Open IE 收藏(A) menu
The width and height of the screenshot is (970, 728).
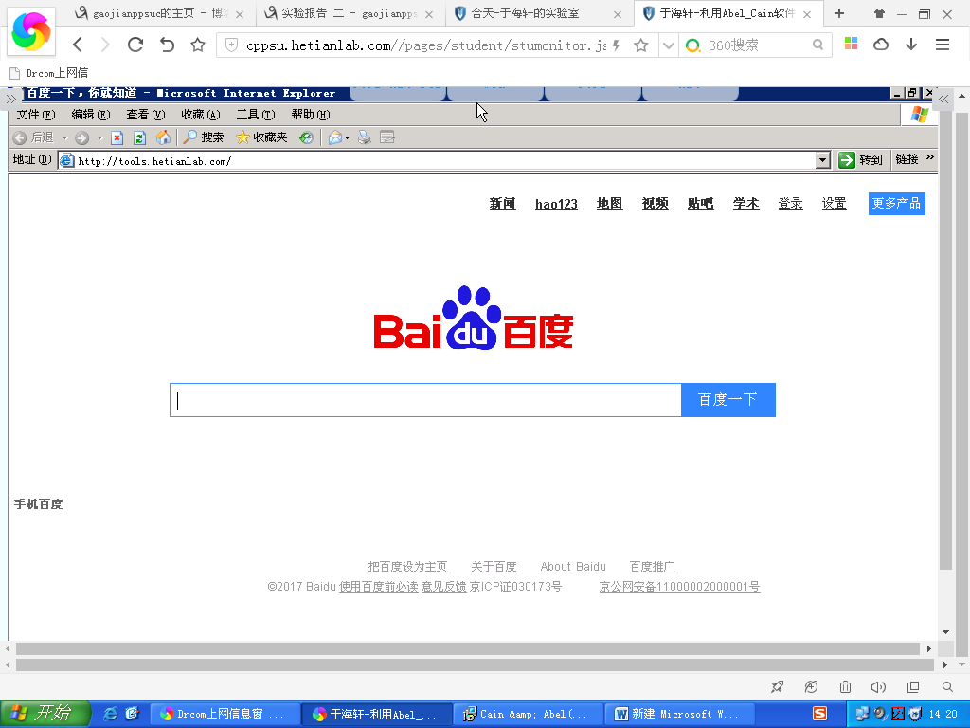201,115
